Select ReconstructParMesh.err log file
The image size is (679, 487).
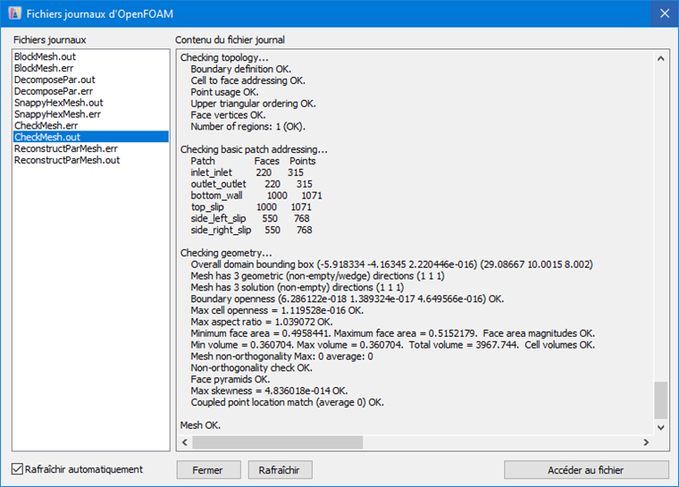click(x=66, y=148)
